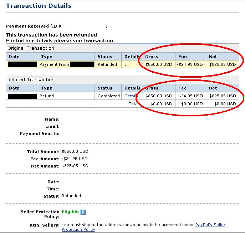Click the Transaction Details page heading
This screenshot has width=245, height=233.
pyautogui.click(x=39, y=6)
